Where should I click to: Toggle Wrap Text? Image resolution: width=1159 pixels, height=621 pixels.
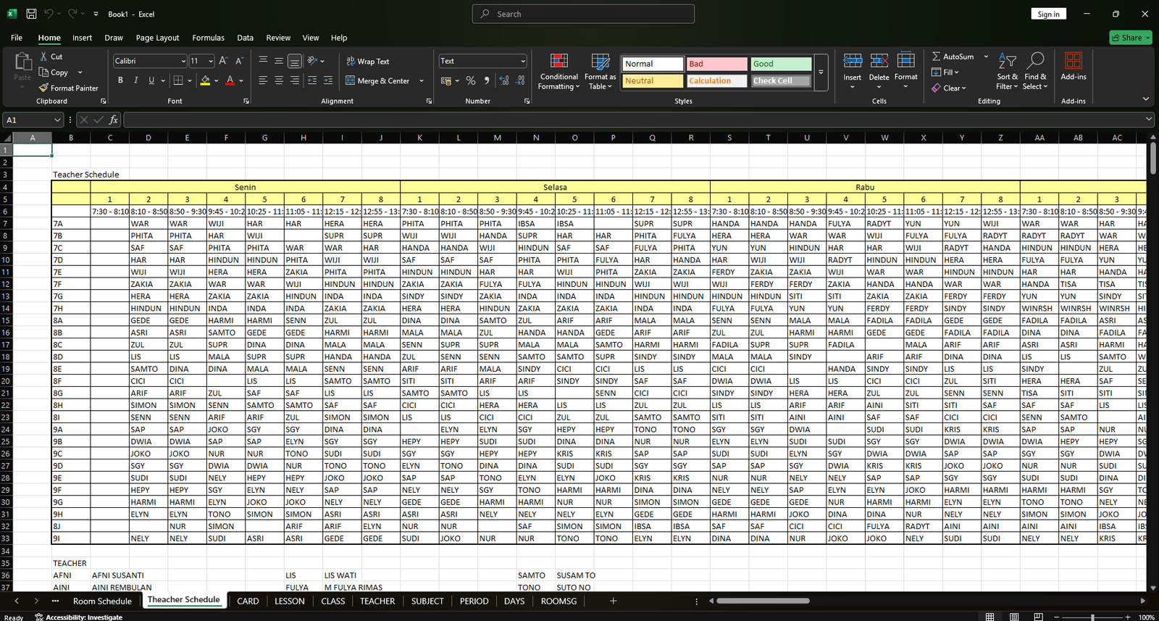tap(368, 62)
